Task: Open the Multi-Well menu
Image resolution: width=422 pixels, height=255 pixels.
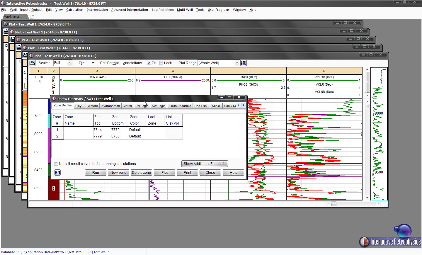Action: (185, 10)
